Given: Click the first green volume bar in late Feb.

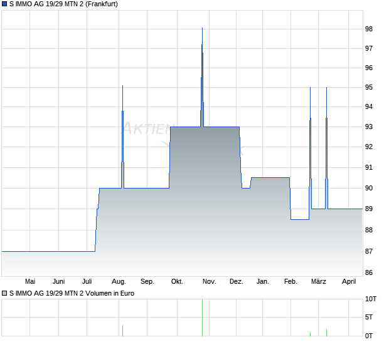Looking at the screenshot, I should click(x=310, y=334).
